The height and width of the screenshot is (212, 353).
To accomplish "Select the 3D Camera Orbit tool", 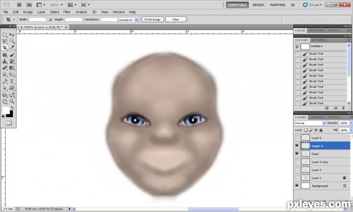I will [12, 95].
